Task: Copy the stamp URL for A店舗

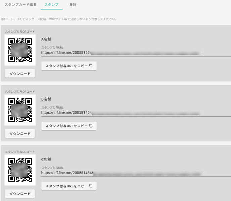Action: tap(69, 66)
